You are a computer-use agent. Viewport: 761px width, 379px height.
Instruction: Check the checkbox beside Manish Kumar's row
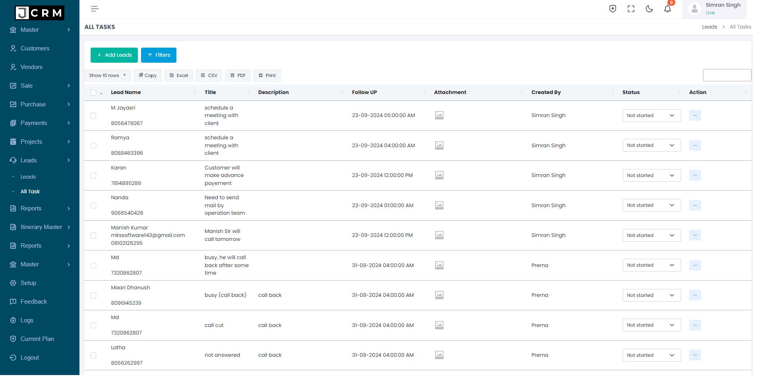(x=93, y=235)
